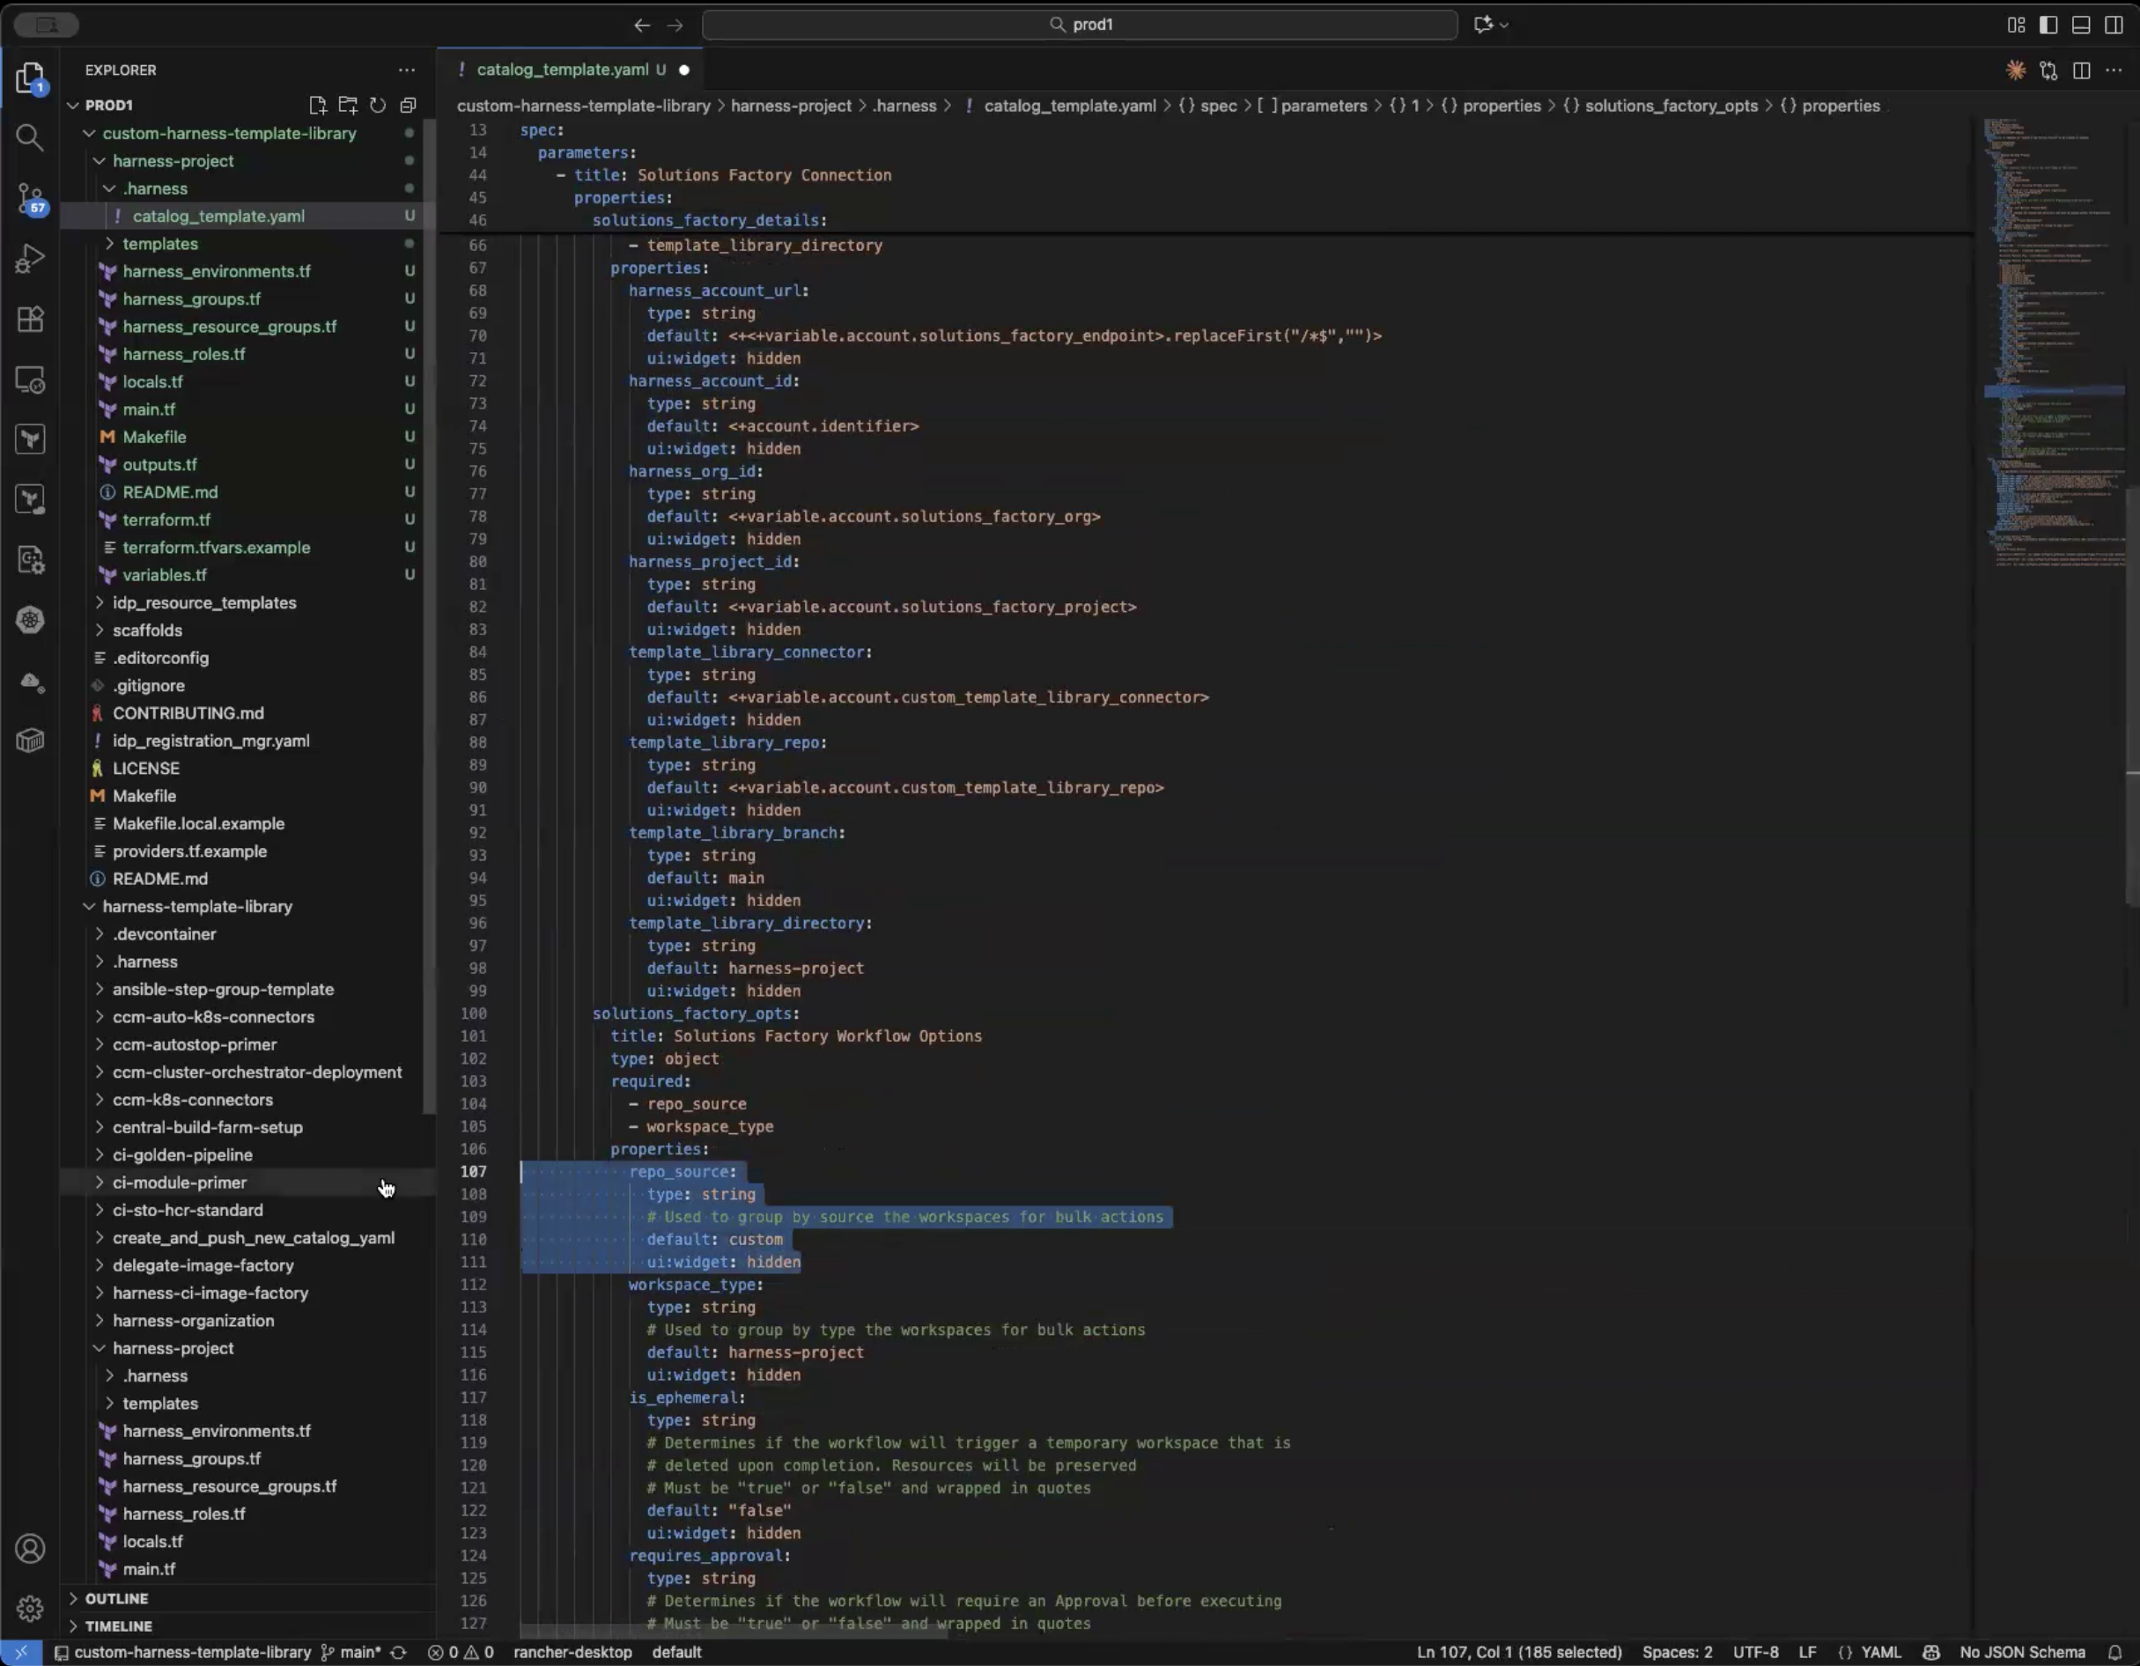Select the catalog_template.yaml editor tab
Viewport: 2140px width, 1666px height.
[562, 70]
